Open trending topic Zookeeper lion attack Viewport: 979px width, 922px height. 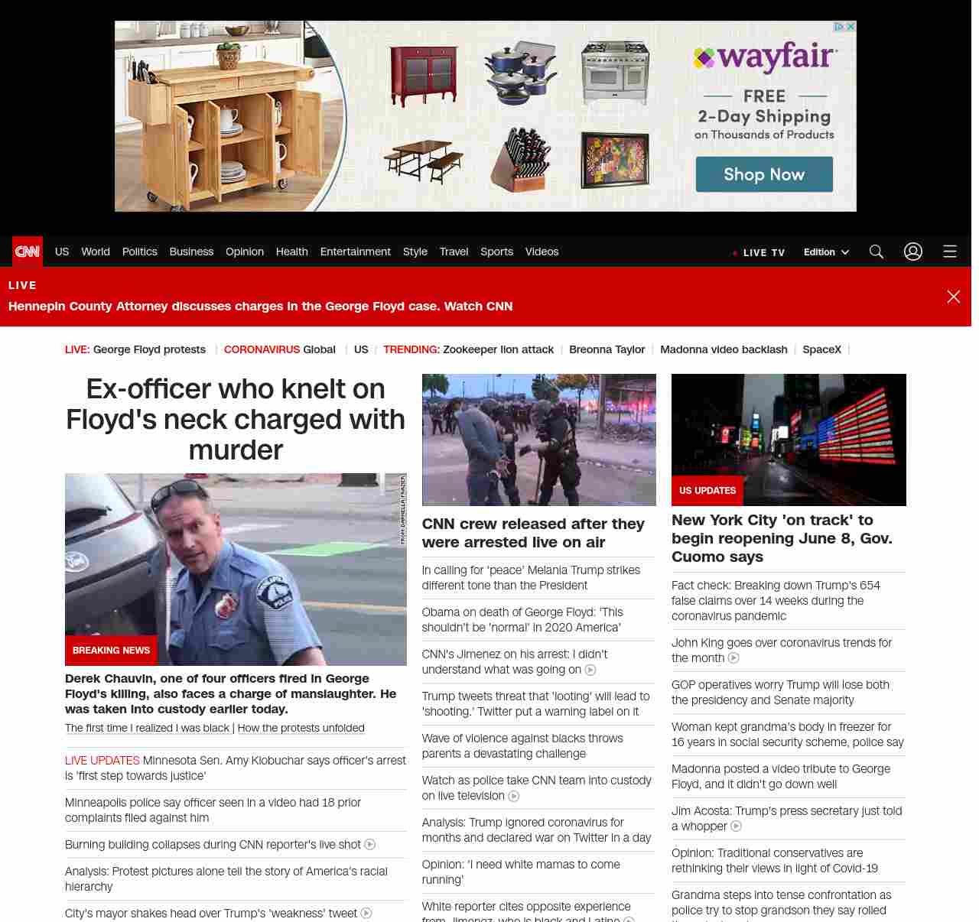tap(498, 349)
